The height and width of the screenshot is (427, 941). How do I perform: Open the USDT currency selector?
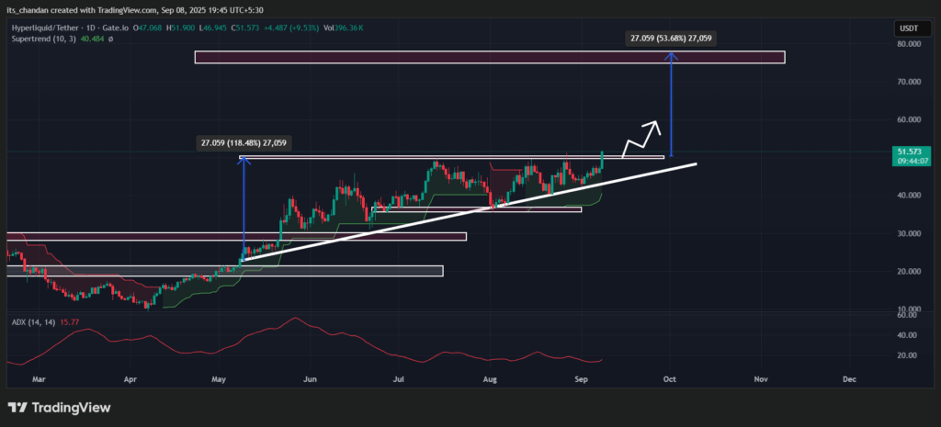tap(908, 28)
